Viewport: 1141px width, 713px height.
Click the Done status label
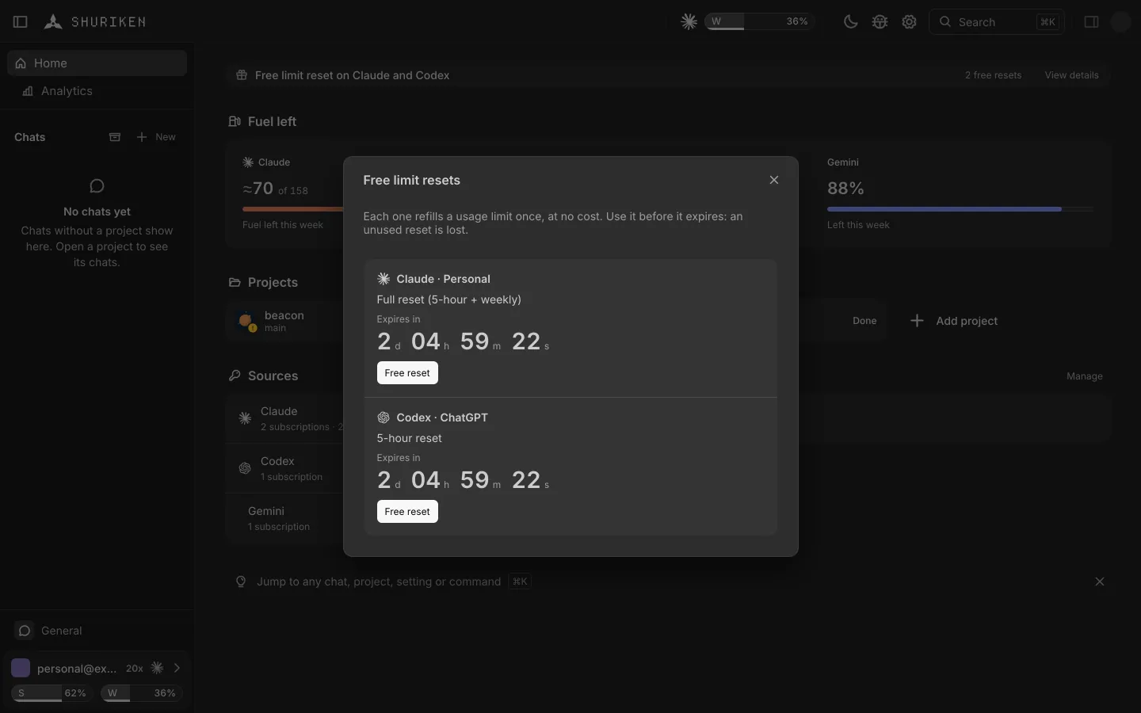(x=864, y=321)
